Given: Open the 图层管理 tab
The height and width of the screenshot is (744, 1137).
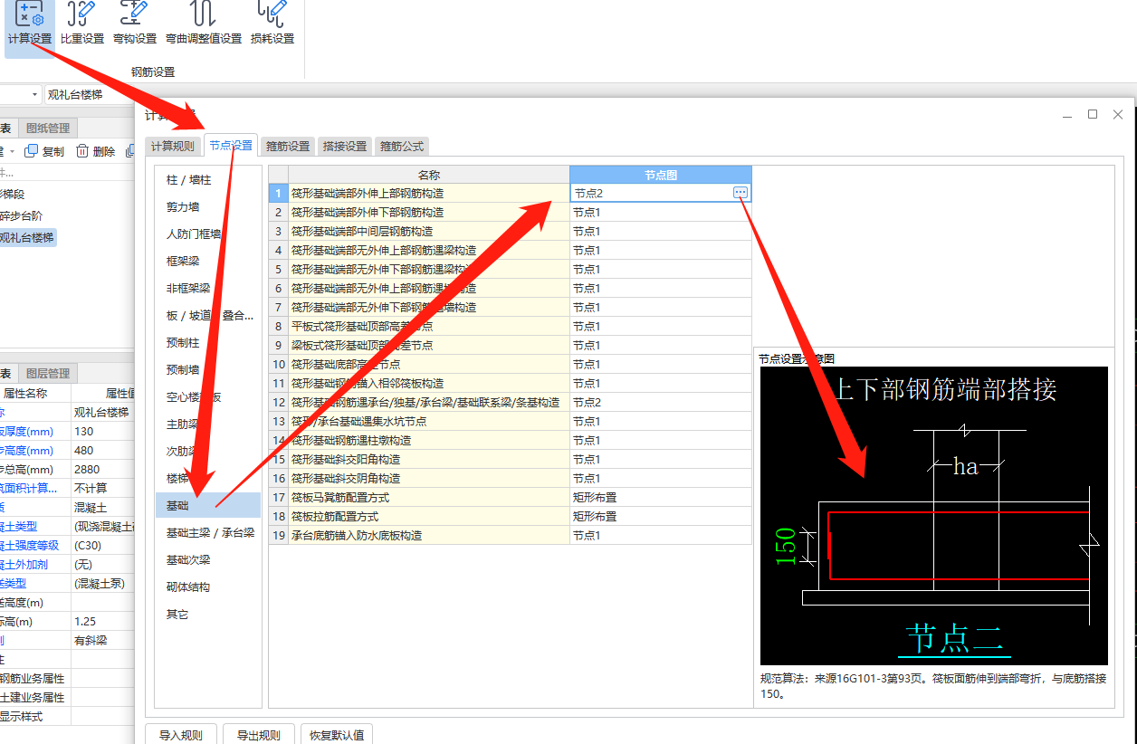Looking at the screenshot, I should pos(48,373).
